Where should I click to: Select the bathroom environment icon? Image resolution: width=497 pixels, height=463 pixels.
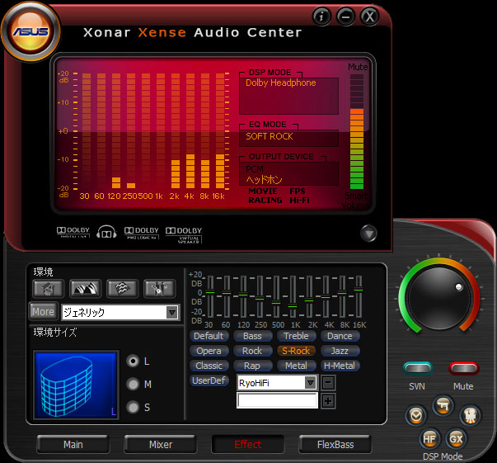pyautogui.click(x=49, y=289)
